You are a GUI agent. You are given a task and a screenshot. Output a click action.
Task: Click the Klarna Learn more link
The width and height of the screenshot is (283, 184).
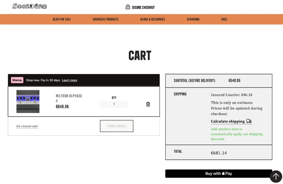pyautogui.click(x=69, y=80)
